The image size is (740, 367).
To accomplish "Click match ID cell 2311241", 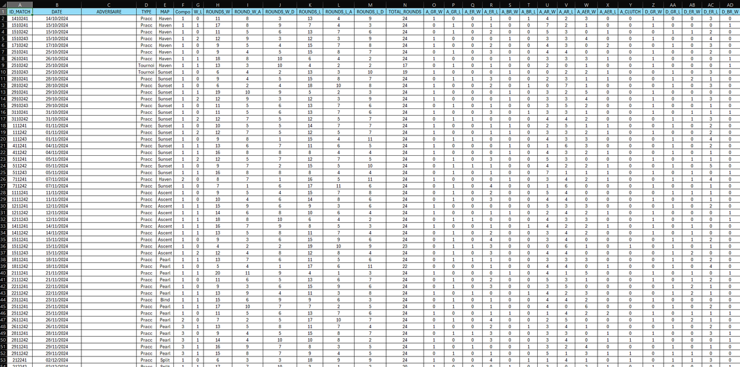I will click(21, 299).
